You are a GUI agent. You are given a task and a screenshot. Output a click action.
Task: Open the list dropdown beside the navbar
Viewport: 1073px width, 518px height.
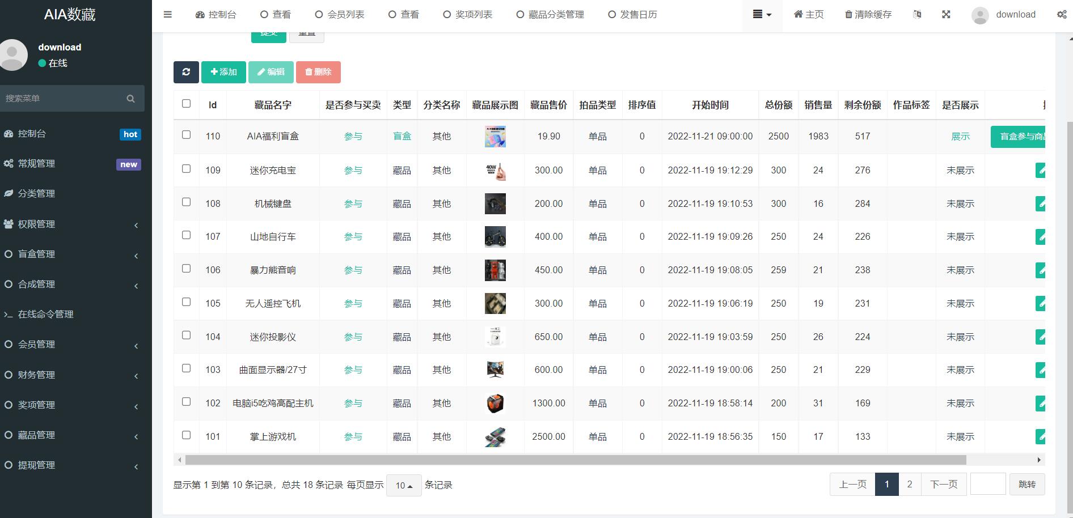point(762,14)
